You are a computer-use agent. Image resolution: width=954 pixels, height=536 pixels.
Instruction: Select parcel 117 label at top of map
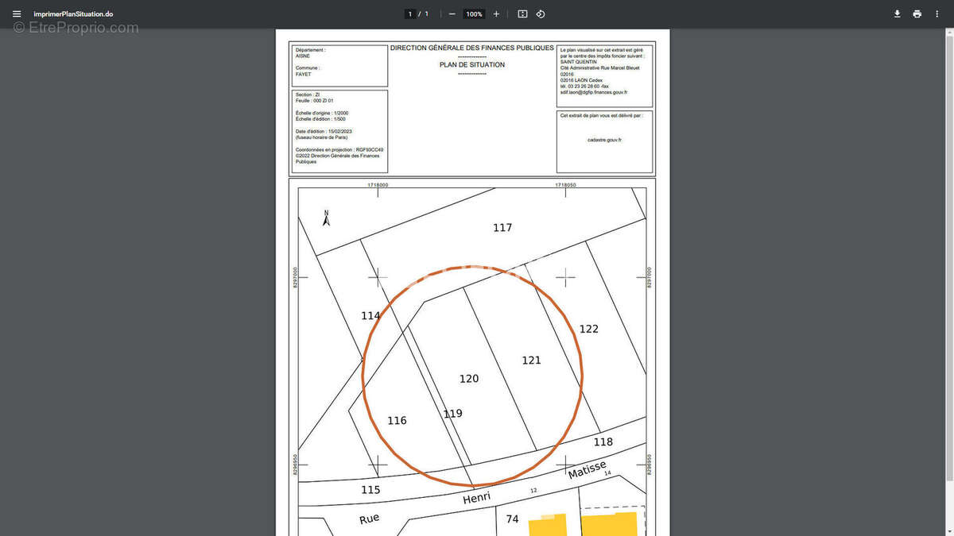click(x=502, y=228)
